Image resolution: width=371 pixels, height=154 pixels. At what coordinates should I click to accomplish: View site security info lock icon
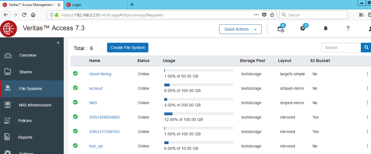(57, 15)
